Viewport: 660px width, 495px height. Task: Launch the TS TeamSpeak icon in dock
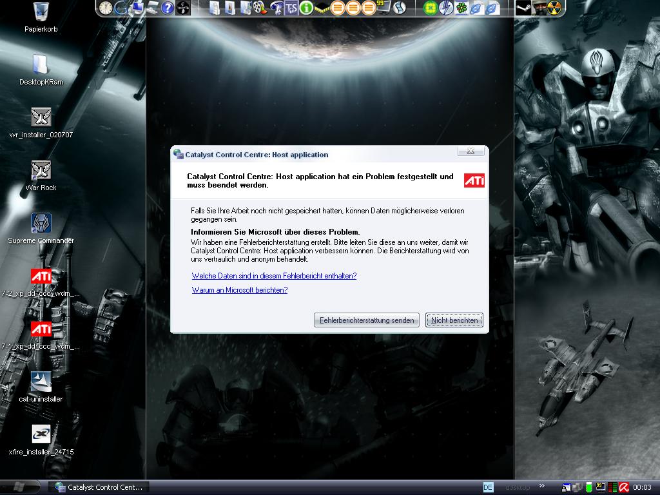(291, 8)
